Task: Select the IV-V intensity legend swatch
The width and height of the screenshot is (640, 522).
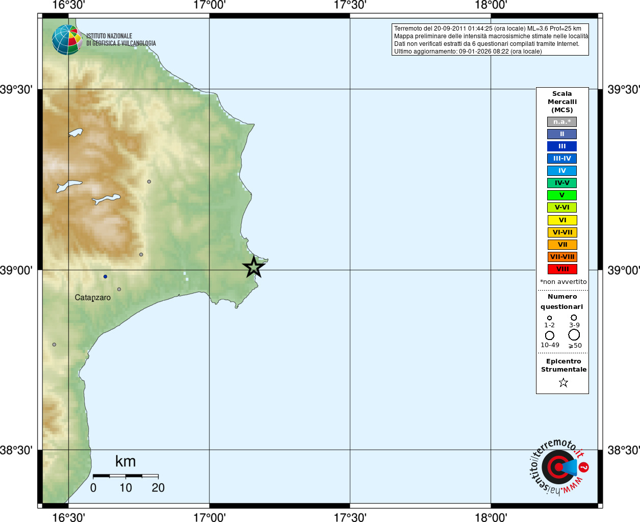Action: tap(562, 183)
